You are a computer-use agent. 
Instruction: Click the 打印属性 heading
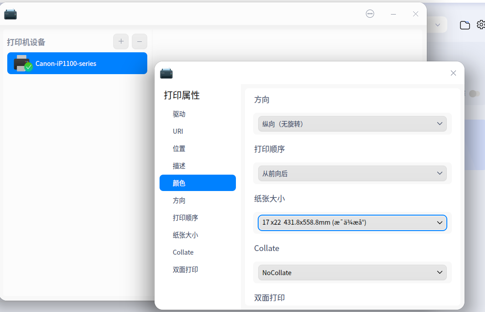click(x=182, y=95)
